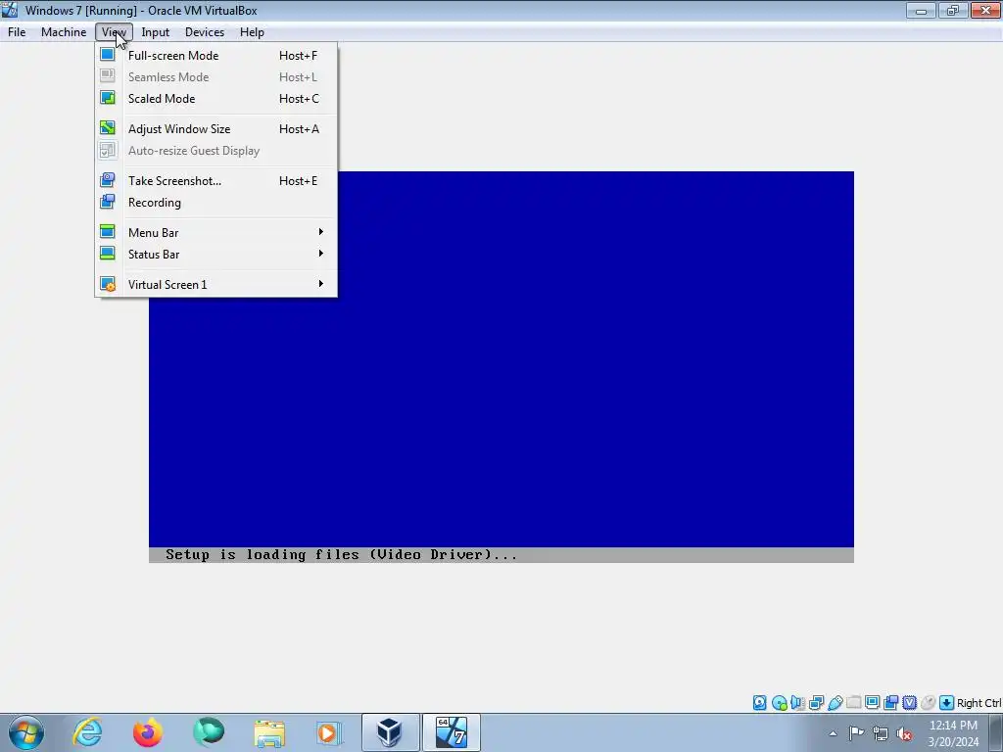This screenshot has width=1003, height=752.
Task: Switch to the Windows 7 VM taskbar button
Action: click(x=451, y=732)
